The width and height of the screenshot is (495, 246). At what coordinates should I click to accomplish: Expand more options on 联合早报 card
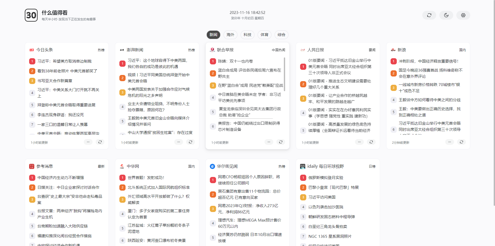[x=269, y=142]
